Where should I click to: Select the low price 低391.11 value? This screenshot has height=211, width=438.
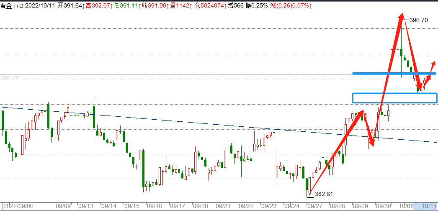[x=127, y=6]
